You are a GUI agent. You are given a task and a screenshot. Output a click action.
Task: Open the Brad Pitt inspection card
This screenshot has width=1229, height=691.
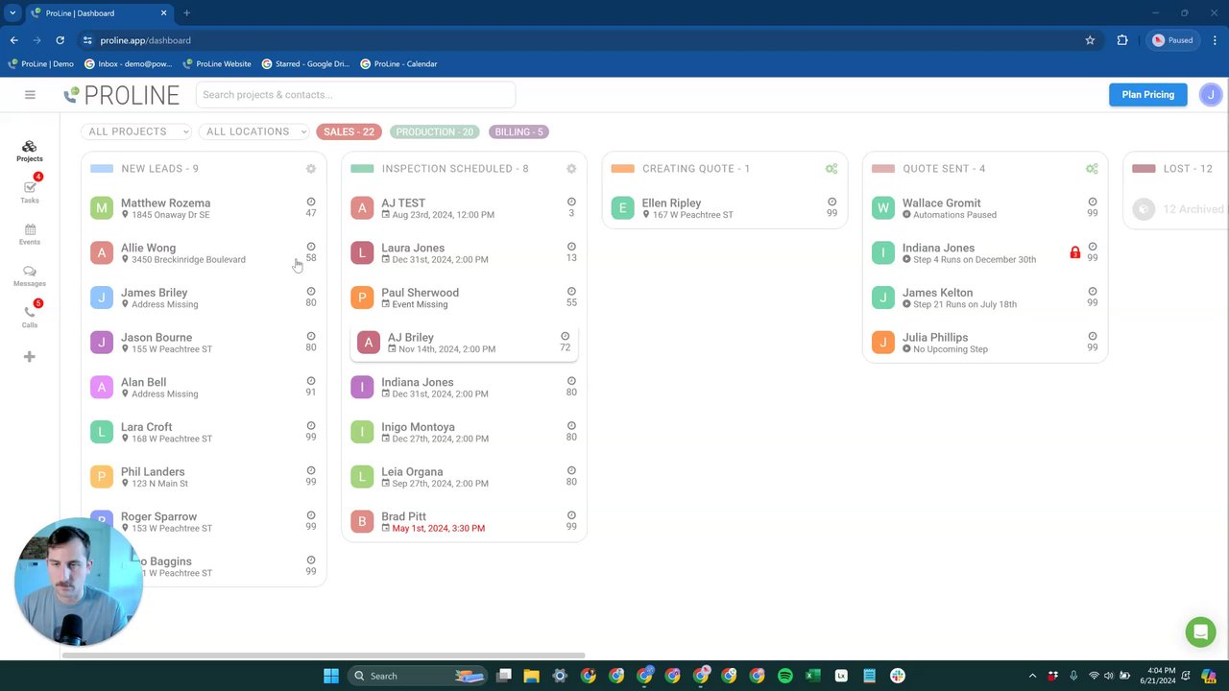coord(464,522)
